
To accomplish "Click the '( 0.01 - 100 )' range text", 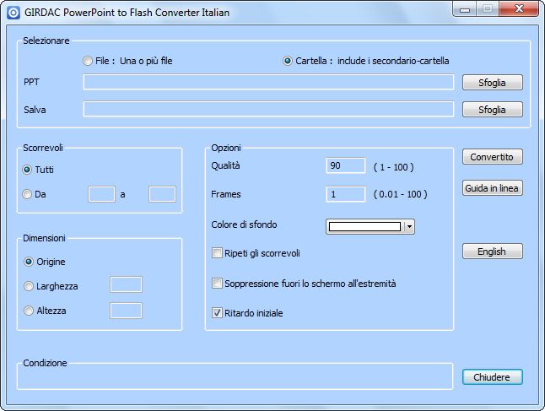I will [400, 194].
